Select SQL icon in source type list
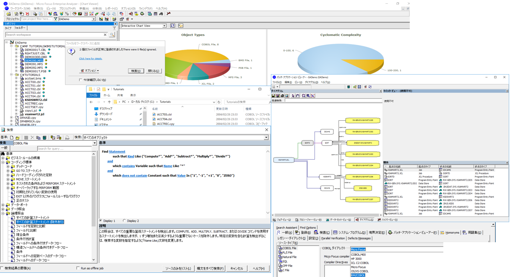The image size is (510, 277). [x=280, y=261]
